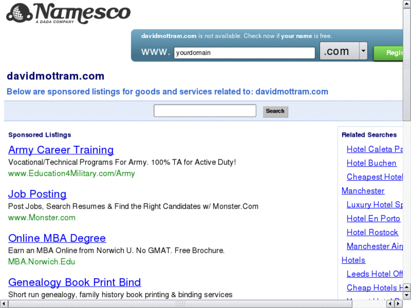Image resolution: width=411 pixels, height=308 pixels.
Task: Open Genealogy Book Print Bind link
Action: click(x=75, y=283)
